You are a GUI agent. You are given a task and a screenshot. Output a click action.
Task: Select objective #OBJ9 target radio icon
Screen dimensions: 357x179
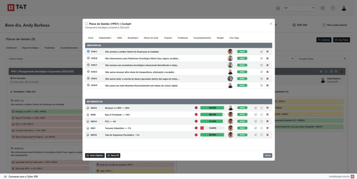pyautogui.click(x=88, y=85)
